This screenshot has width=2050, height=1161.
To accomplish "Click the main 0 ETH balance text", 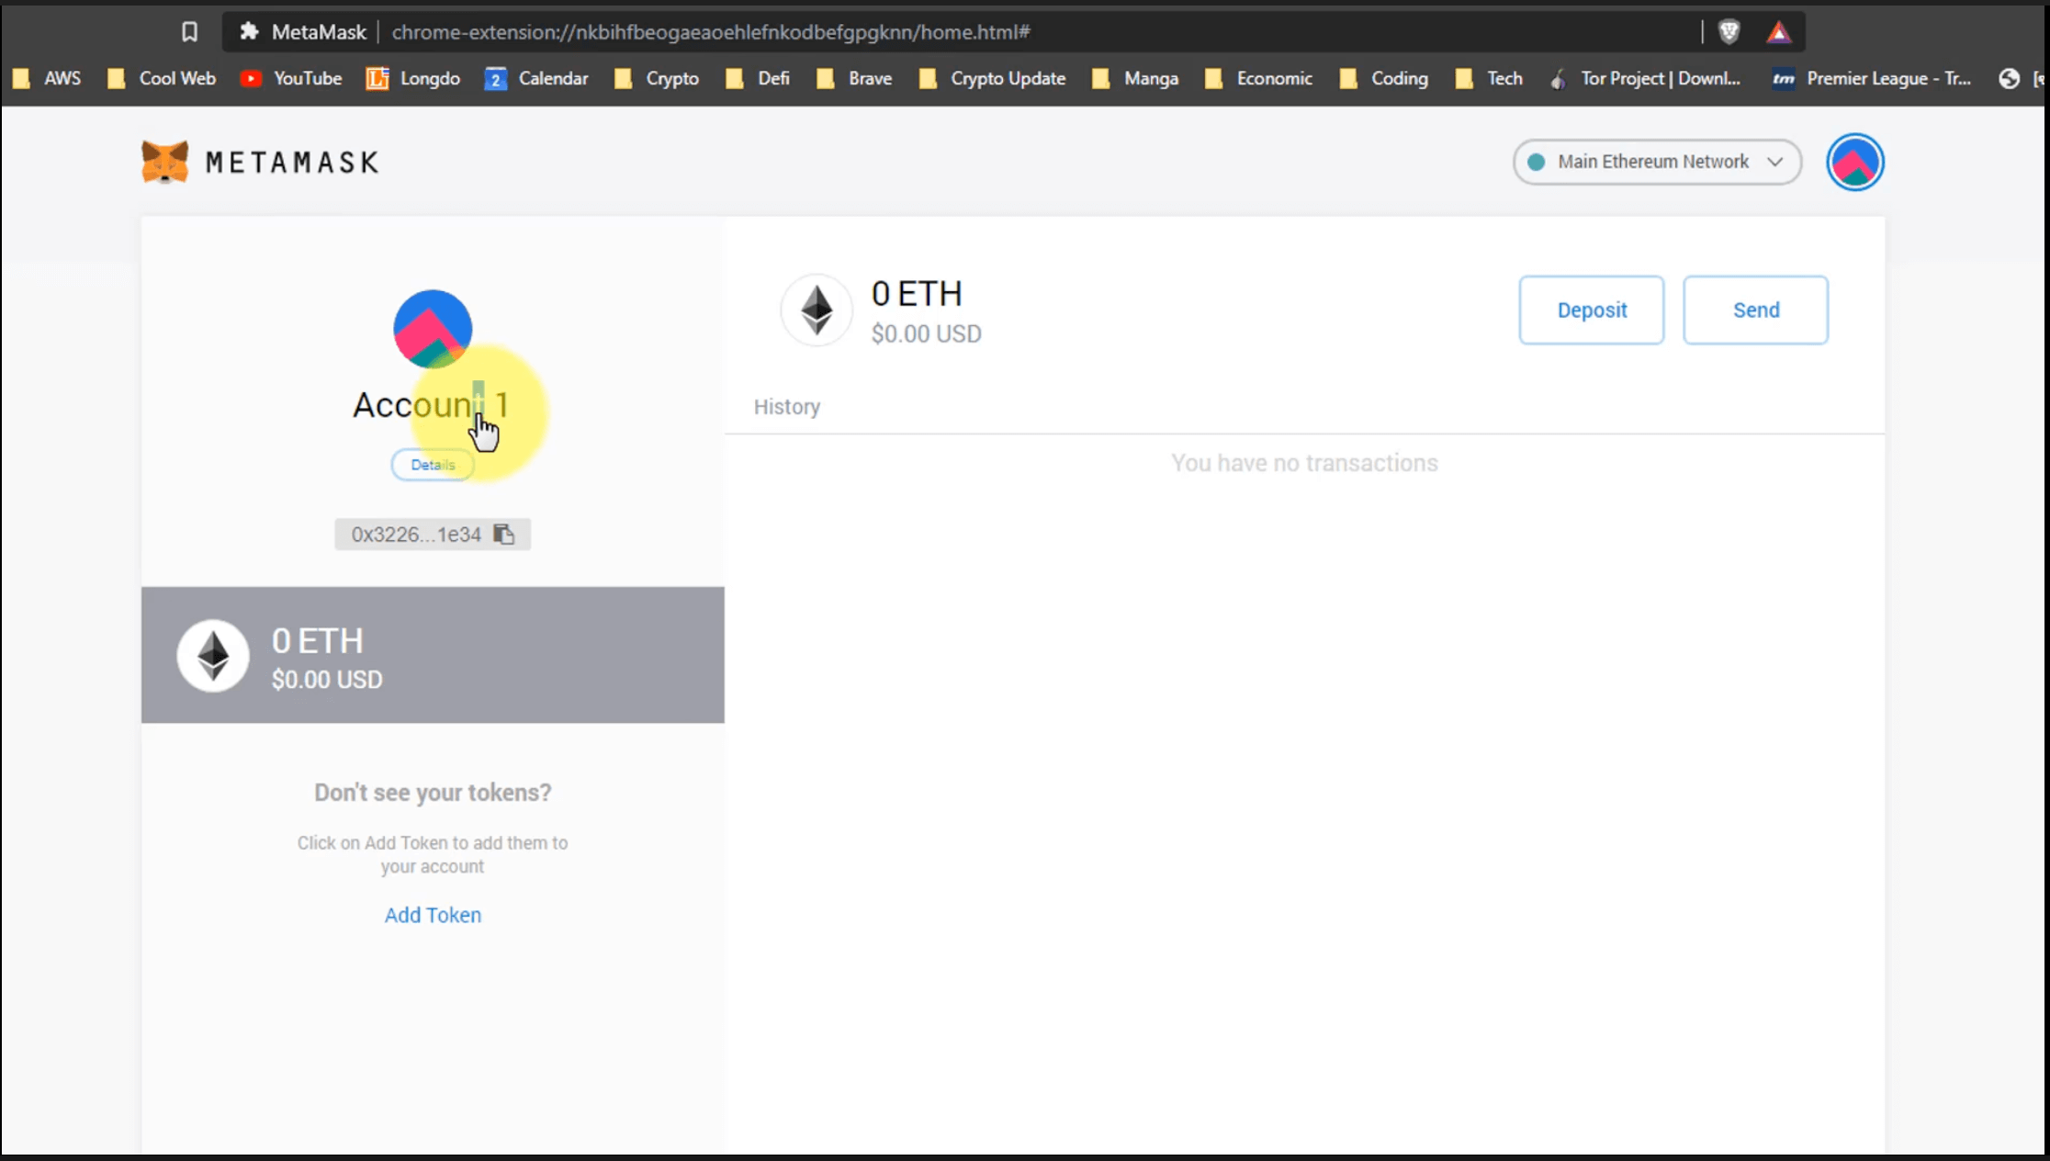I will [x=917, y=294].
